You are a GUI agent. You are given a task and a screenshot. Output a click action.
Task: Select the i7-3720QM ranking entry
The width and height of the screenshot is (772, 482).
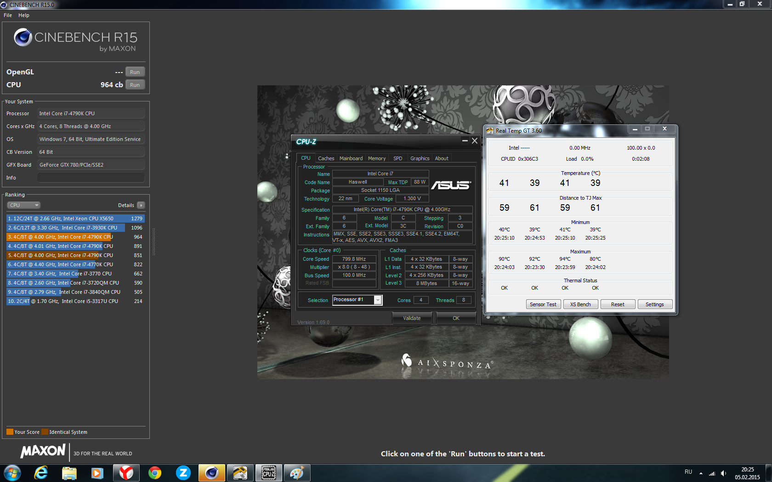[x=75, y=283]
